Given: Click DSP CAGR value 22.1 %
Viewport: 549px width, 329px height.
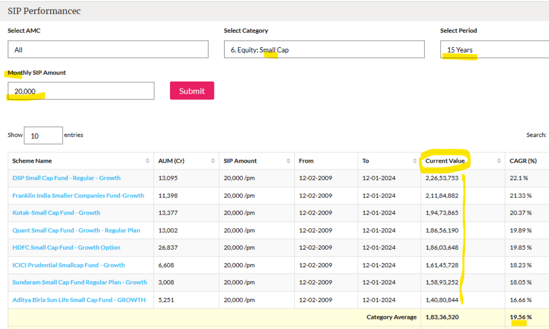Looking at the screenshot, I should point(518,178).
